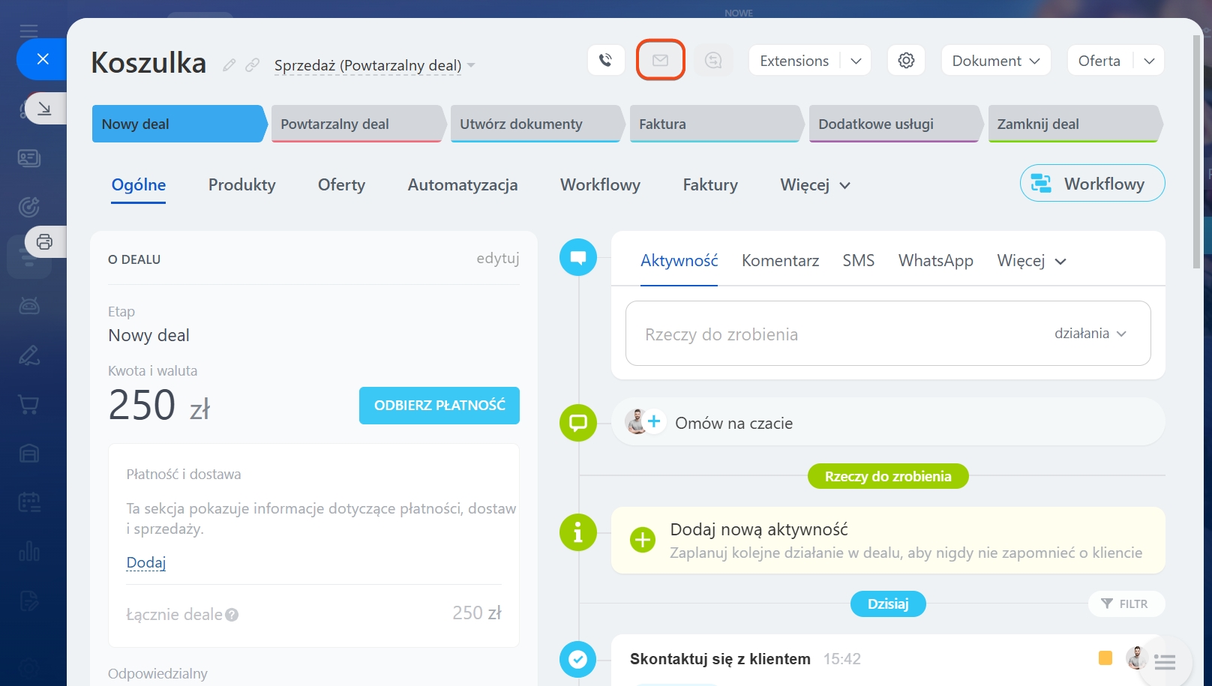This screenshot has width=1212, height=686.
Task: Expand the Sprzedaż (Powtarzalny deal) pipeline dropdown
Action: coord(471,65)
